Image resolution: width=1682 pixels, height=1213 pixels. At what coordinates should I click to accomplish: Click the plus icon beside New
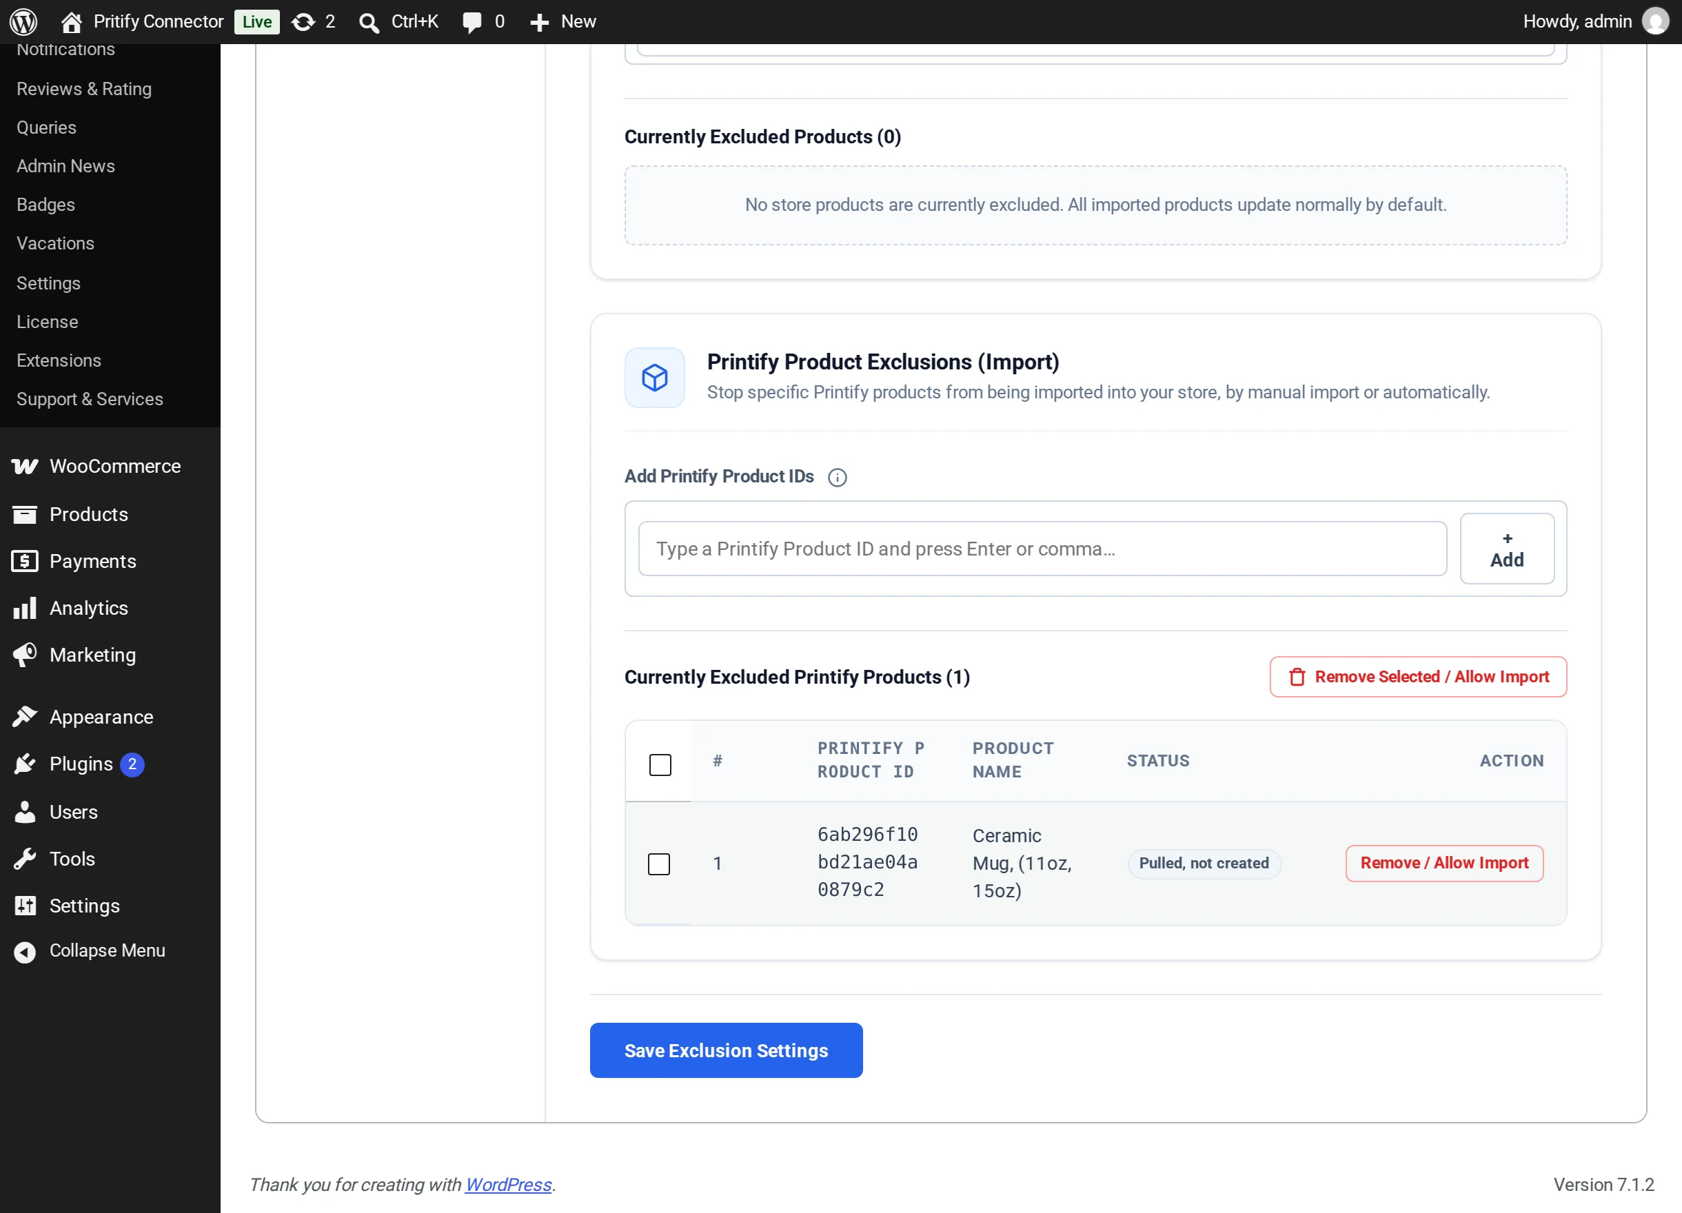pyautogui.click(x=539, y=22)
